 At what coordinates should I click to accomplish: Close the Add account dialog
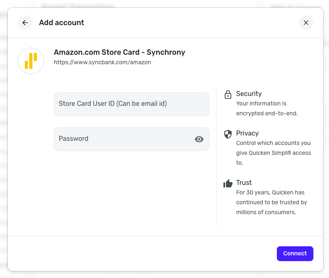(306, 23)
